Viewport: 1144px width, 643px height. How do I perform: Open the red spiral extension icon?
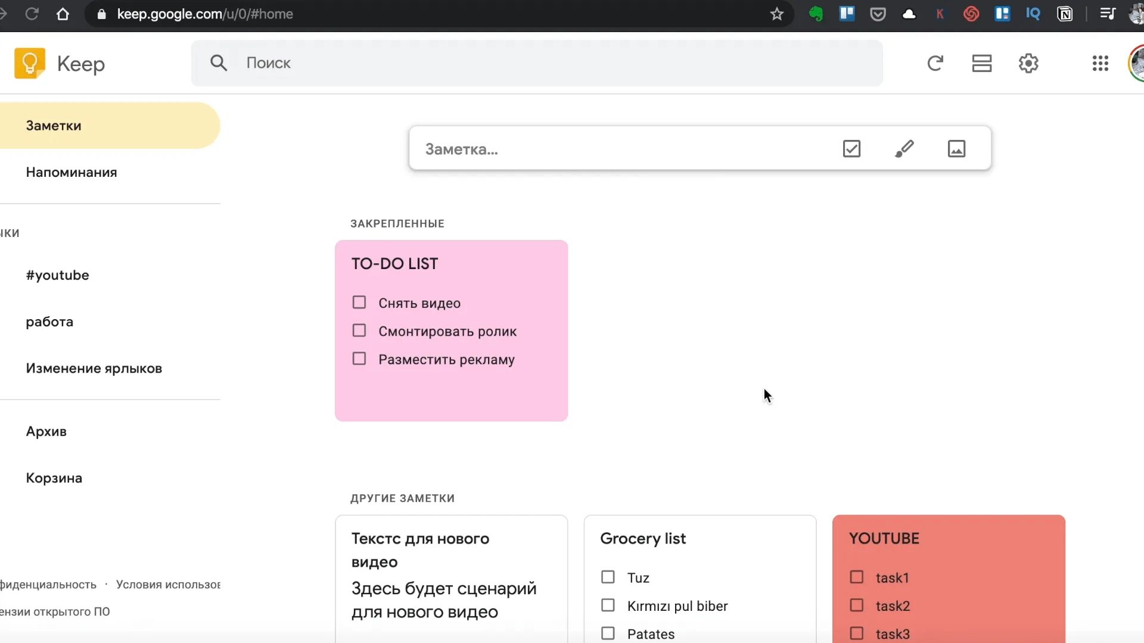[x=971, y=14]
